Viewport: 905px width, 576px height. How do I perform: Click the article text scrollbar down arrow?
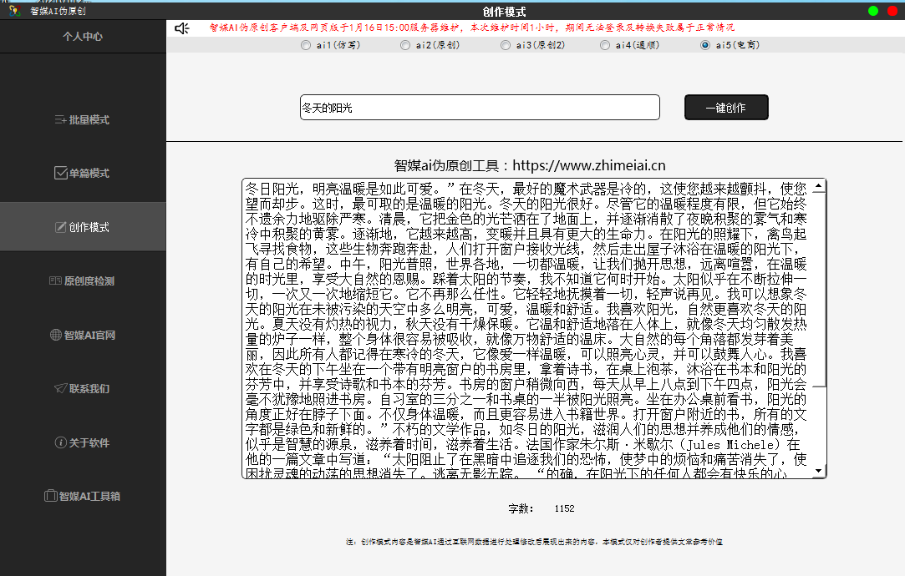[819, 472]
